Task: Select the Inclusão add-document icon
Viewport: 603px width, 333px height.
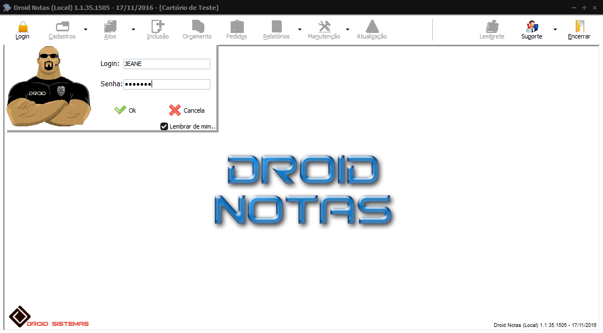Action: coord(158,26)
